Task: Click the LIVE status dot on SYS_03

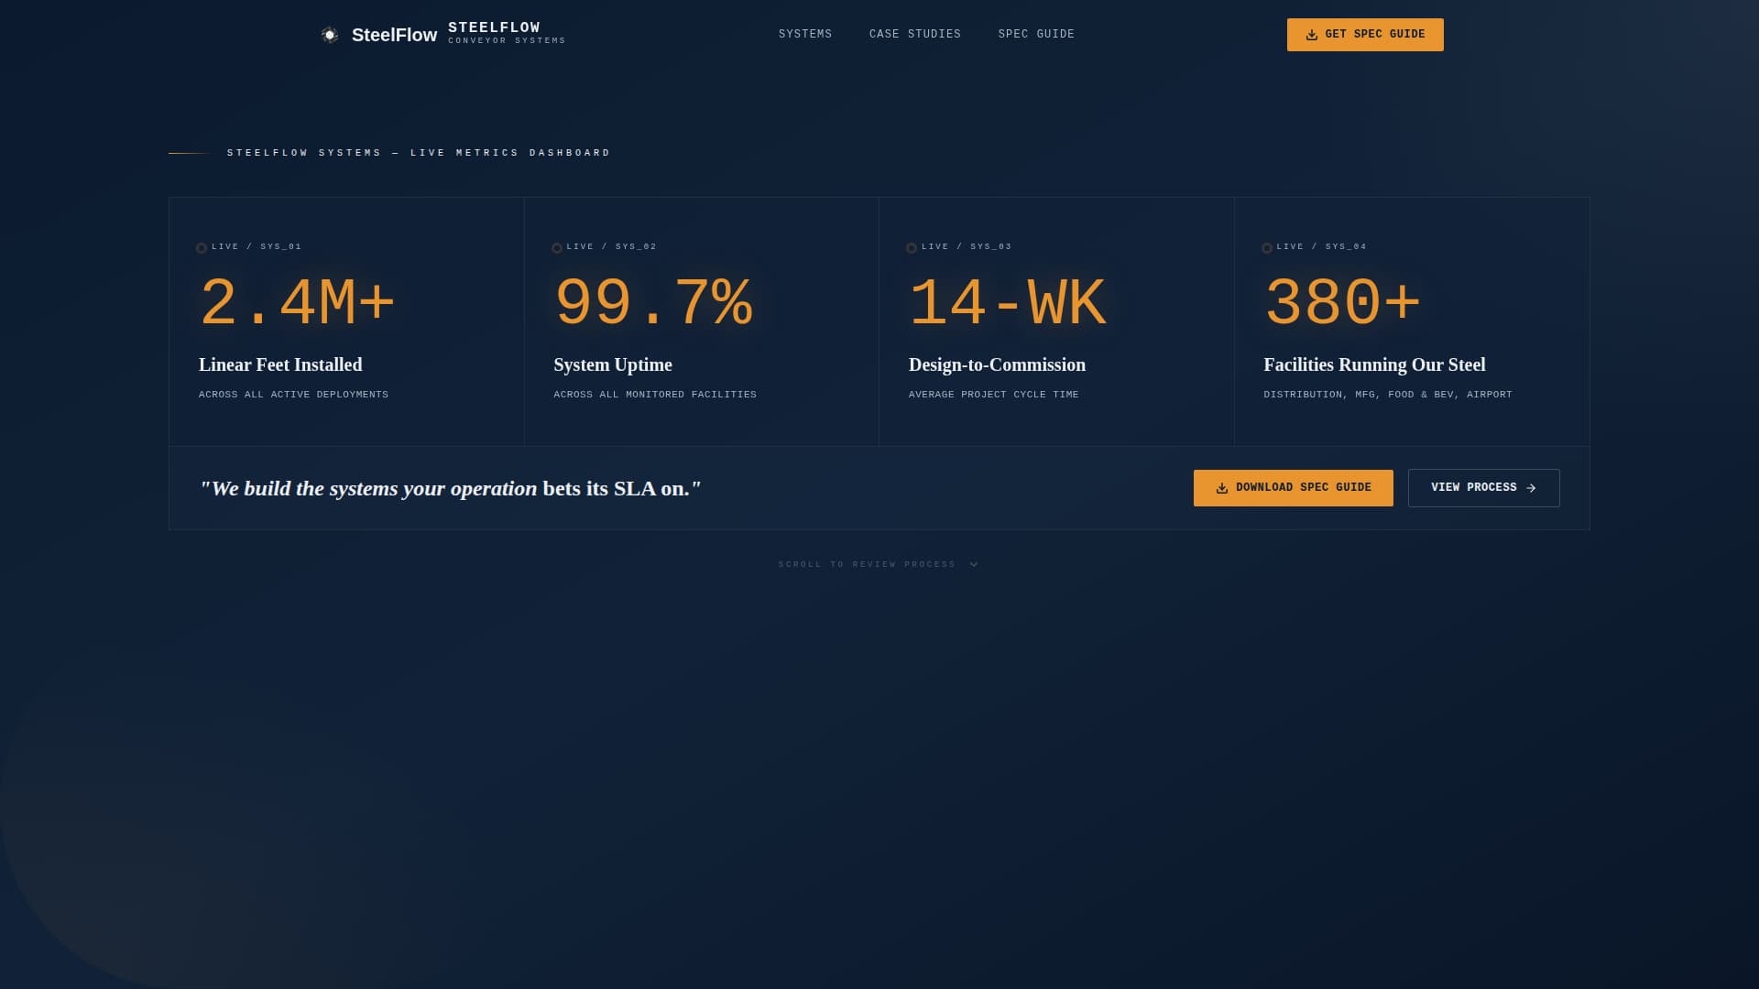Action: tap(911, 247)
